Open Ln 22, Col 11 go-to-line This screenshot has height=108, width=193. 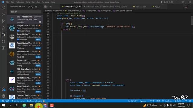click(133, 101)
